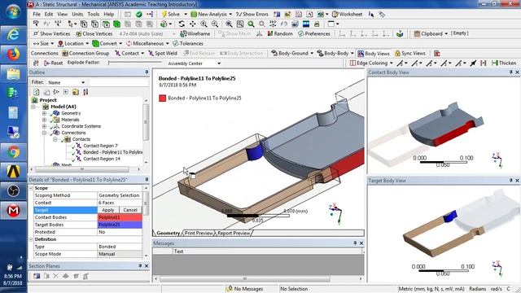The width and height of the screenshot is (521, 293).
Task: Open the New Analysis dropdown
Action: point(212,15)
